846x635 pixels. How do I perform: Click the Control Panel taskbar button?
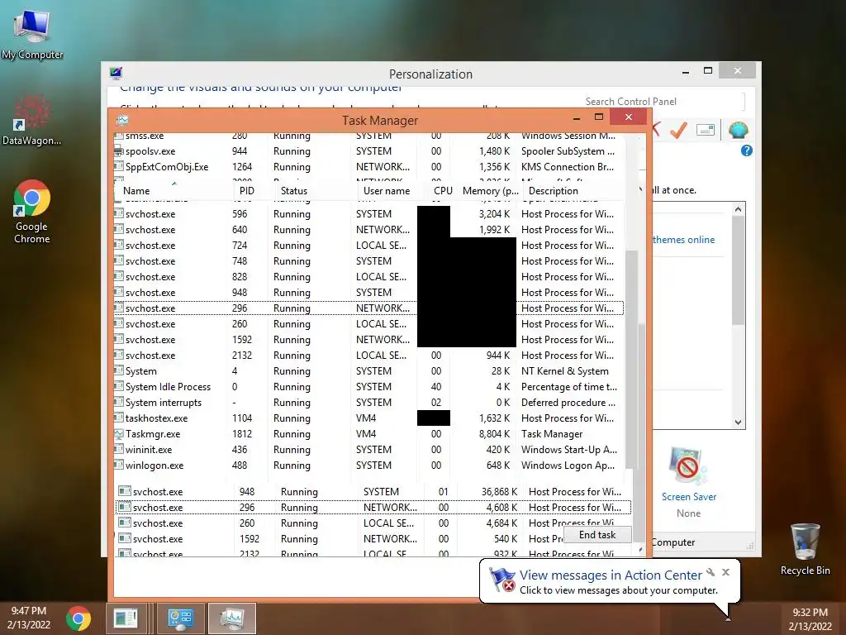click(x=179, y=618)
